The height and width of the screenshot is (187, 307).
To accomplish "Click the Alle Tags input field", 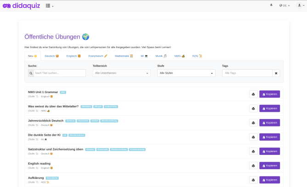I will (x=247, y=73).
